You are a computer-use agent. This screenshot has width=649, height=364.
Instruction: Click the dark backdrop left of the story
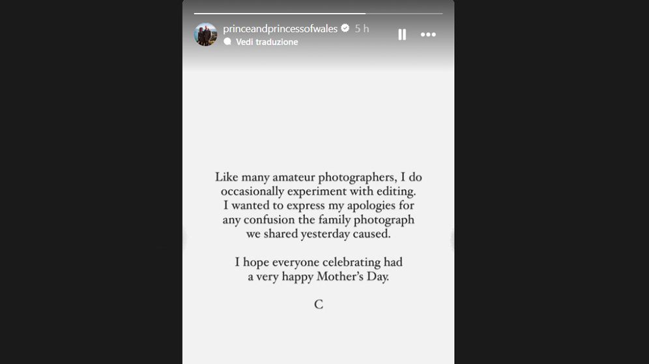coord(91,182)
